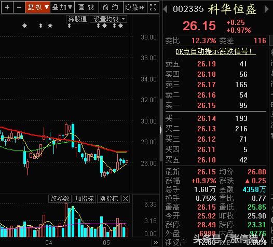Click the plus zoom-in chart button
Screen dimensions: 273x247
pos(7,7)
